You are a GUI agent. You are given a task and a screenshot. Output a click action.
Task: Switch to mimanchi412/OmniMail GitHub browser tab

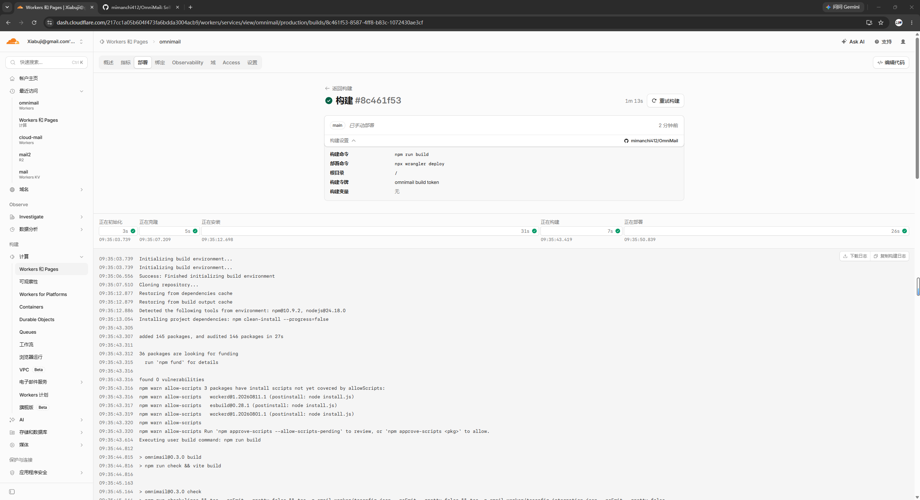coord(141,7)
